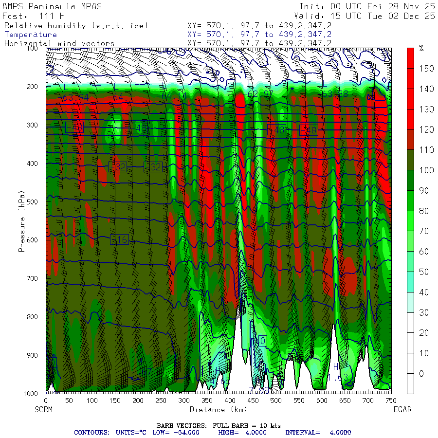Click the Valid 15 UTC Tue 02 Dec 25 line

coord(365,16)
